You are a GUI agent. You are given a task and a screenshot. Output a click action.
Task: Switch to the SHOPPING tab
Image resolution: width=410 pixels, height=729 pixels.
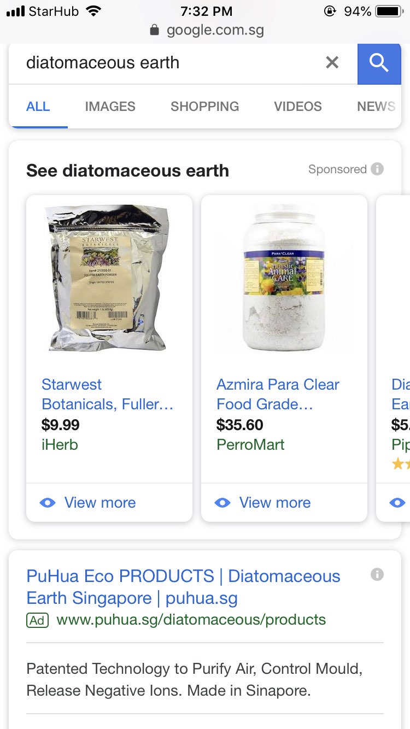pos(204,107)
